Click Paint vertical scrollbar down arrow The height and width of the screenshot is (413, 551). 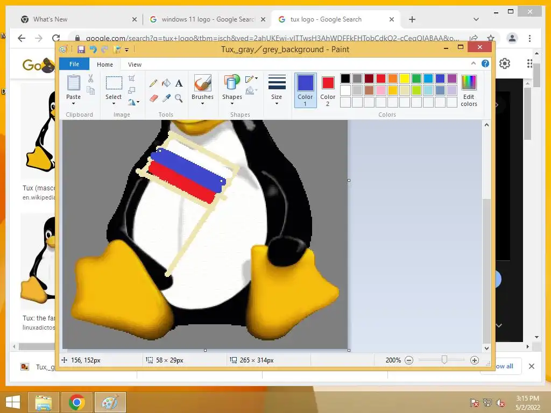(x=486, y=348)
